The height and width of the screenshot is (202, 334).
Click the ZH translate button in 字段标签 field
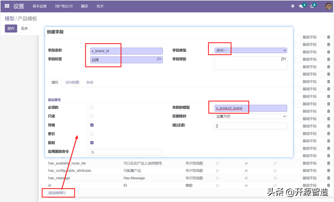(x=159, y=59)
